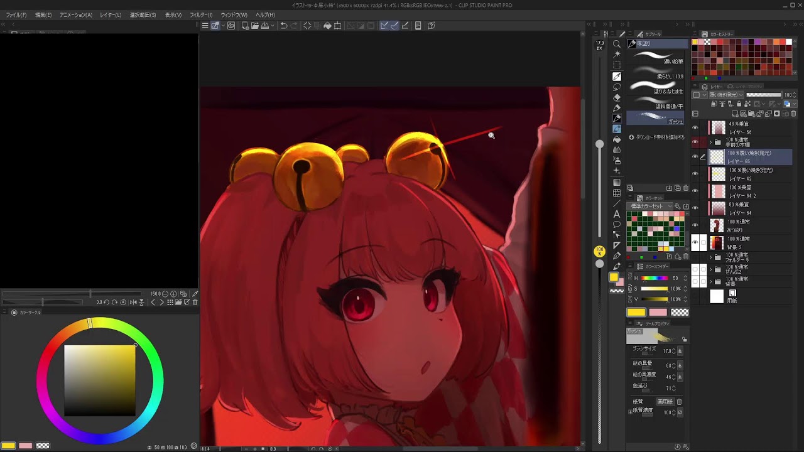Image resolution: width=804 pixels, height=452 pixels.
Task: Open the フィルター(I) menu
Action: click(201, 15)
